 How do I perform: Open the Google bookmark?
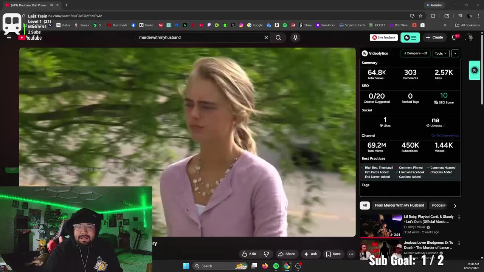(255, 25)
